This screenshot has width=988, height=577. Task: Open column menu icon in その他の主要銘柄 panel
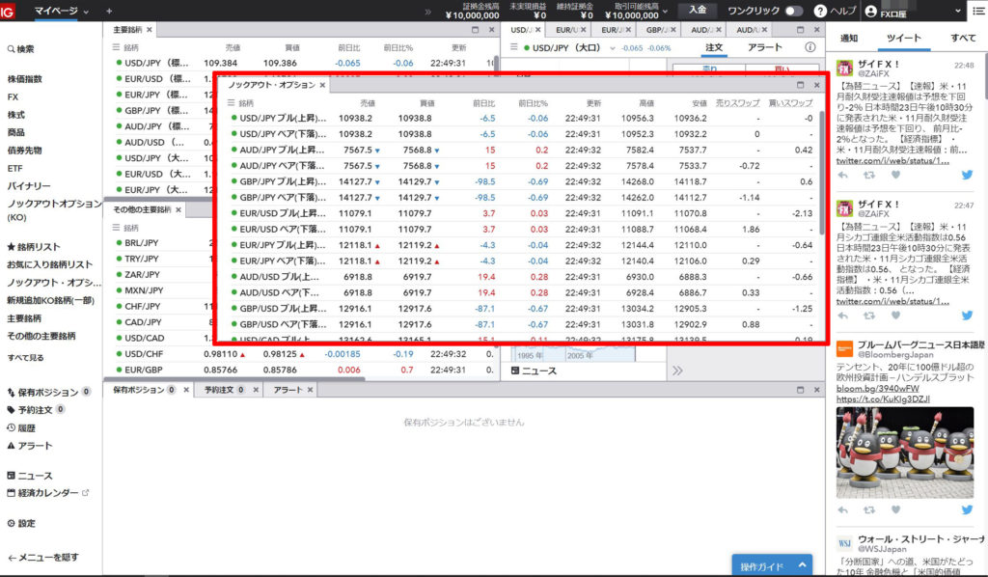(x=116, y=228)
